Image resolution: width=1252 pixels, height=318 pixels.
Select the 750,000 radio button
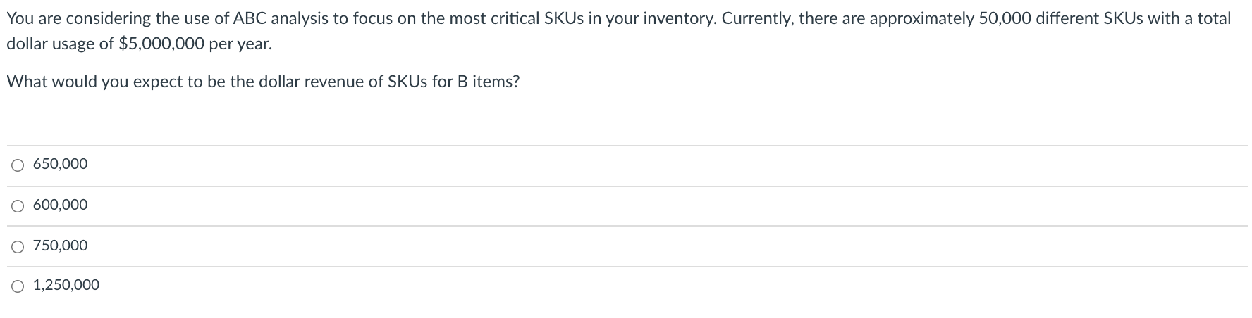tap(18, 246)
